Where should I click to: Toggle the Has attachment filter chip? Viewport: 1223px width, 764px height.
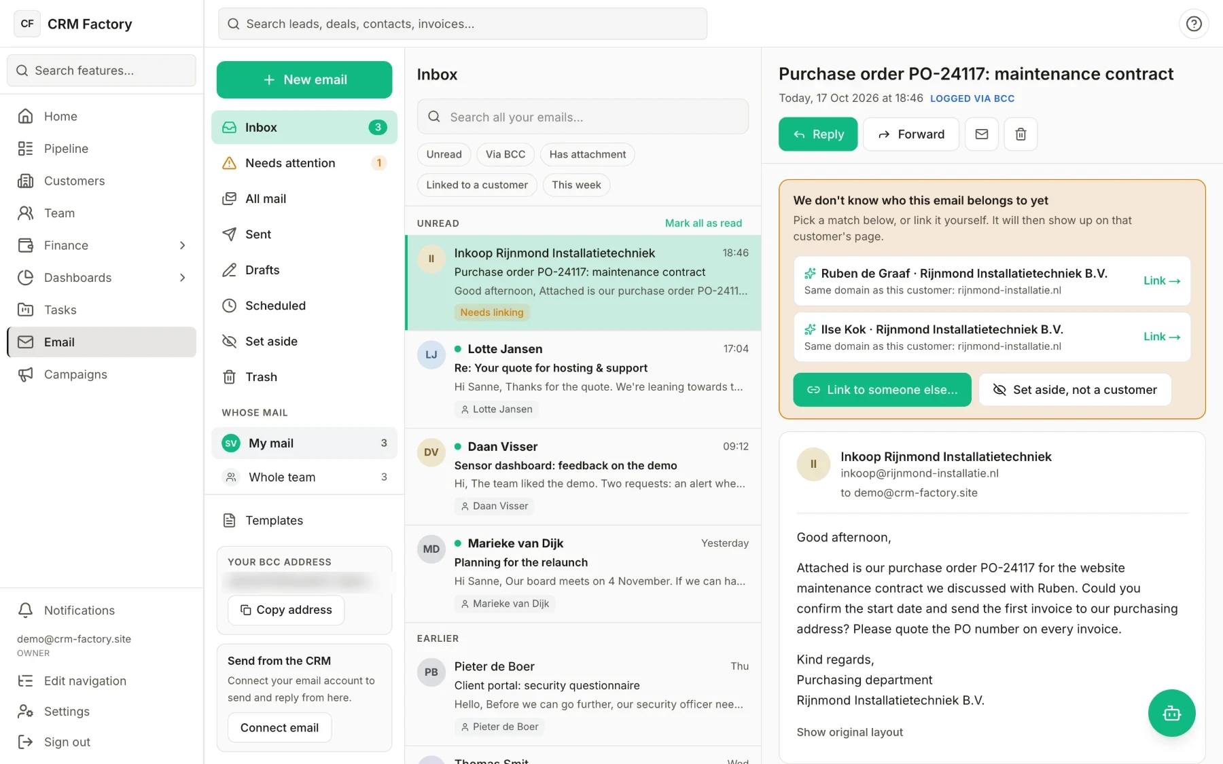[588, 154]
